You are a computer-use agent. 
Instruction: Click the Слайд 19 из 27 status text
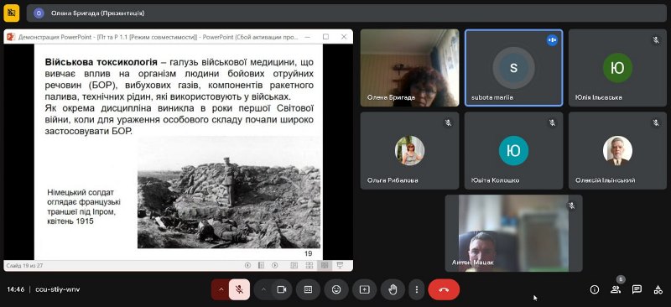click(24, 265)
